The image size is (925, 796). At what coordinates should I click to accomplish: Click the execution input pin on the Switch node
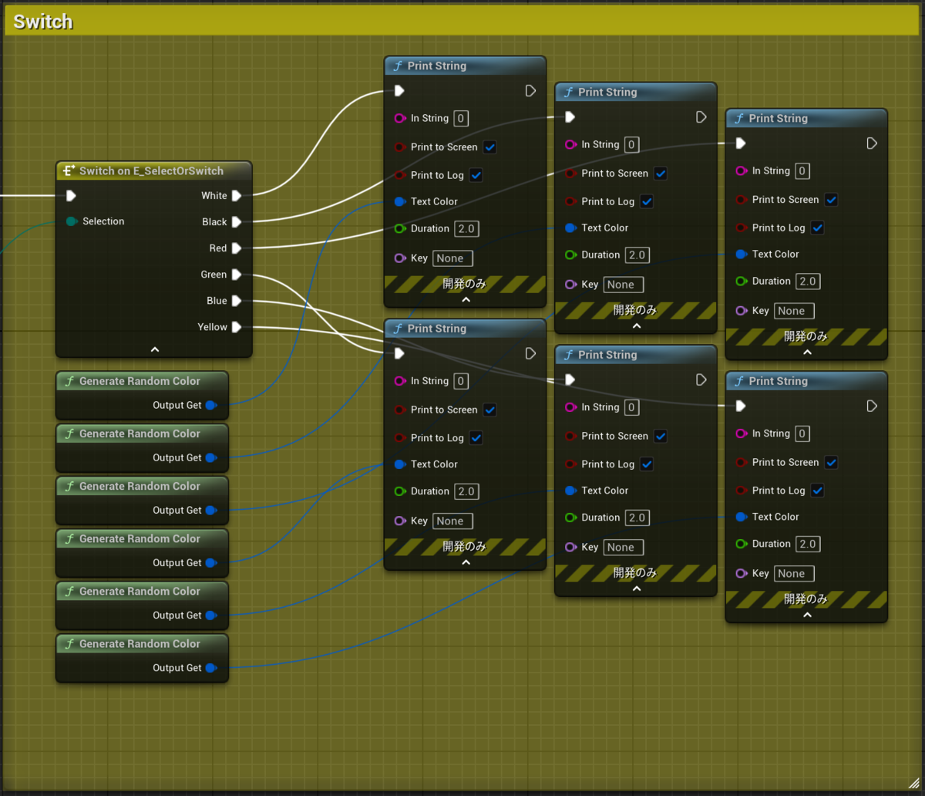pyautogui.click(x=71, y=196)
